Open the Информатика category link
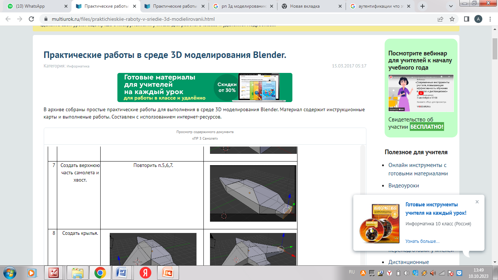 point(78,66)
